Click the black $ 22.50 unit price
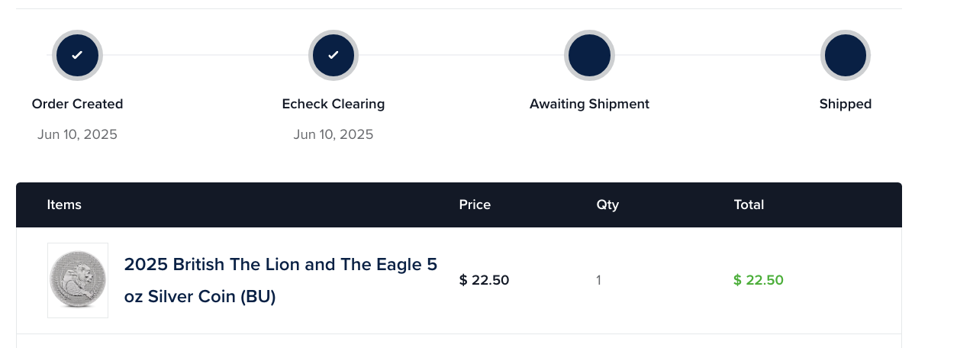 pyautogui.click(x=484, y=280)
